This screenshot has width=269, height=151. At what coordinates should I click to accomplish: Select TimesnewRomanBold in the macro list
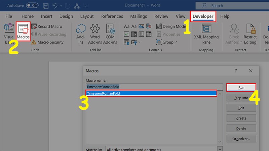click(151, 94)
